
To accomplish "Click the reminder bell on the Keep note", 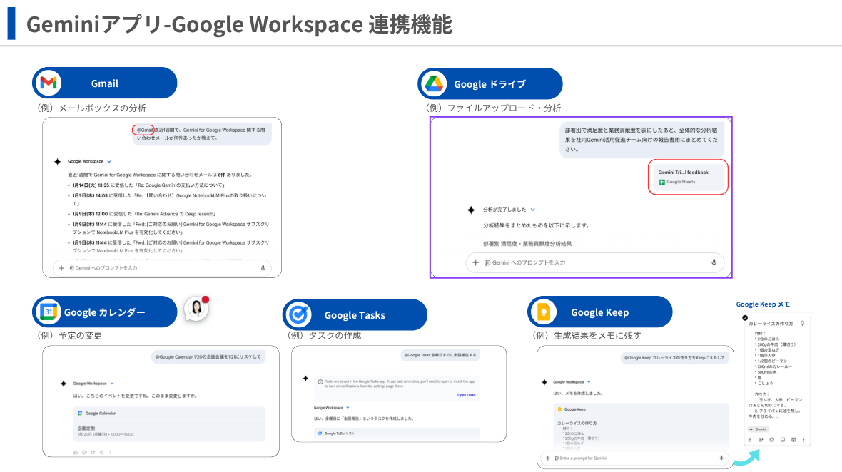I will pyautogui.click(x=750, y=440).
